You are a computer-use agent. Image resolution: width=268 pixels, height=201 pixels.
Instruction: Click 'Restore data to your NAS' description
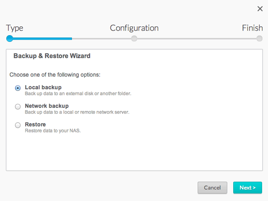(x=52, y=131)
